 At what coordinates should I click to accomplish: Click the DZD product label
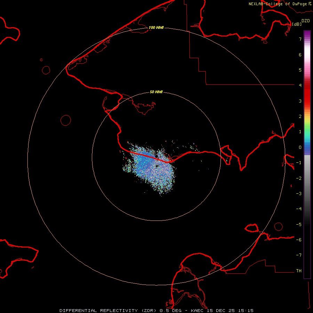pos(306,21)
